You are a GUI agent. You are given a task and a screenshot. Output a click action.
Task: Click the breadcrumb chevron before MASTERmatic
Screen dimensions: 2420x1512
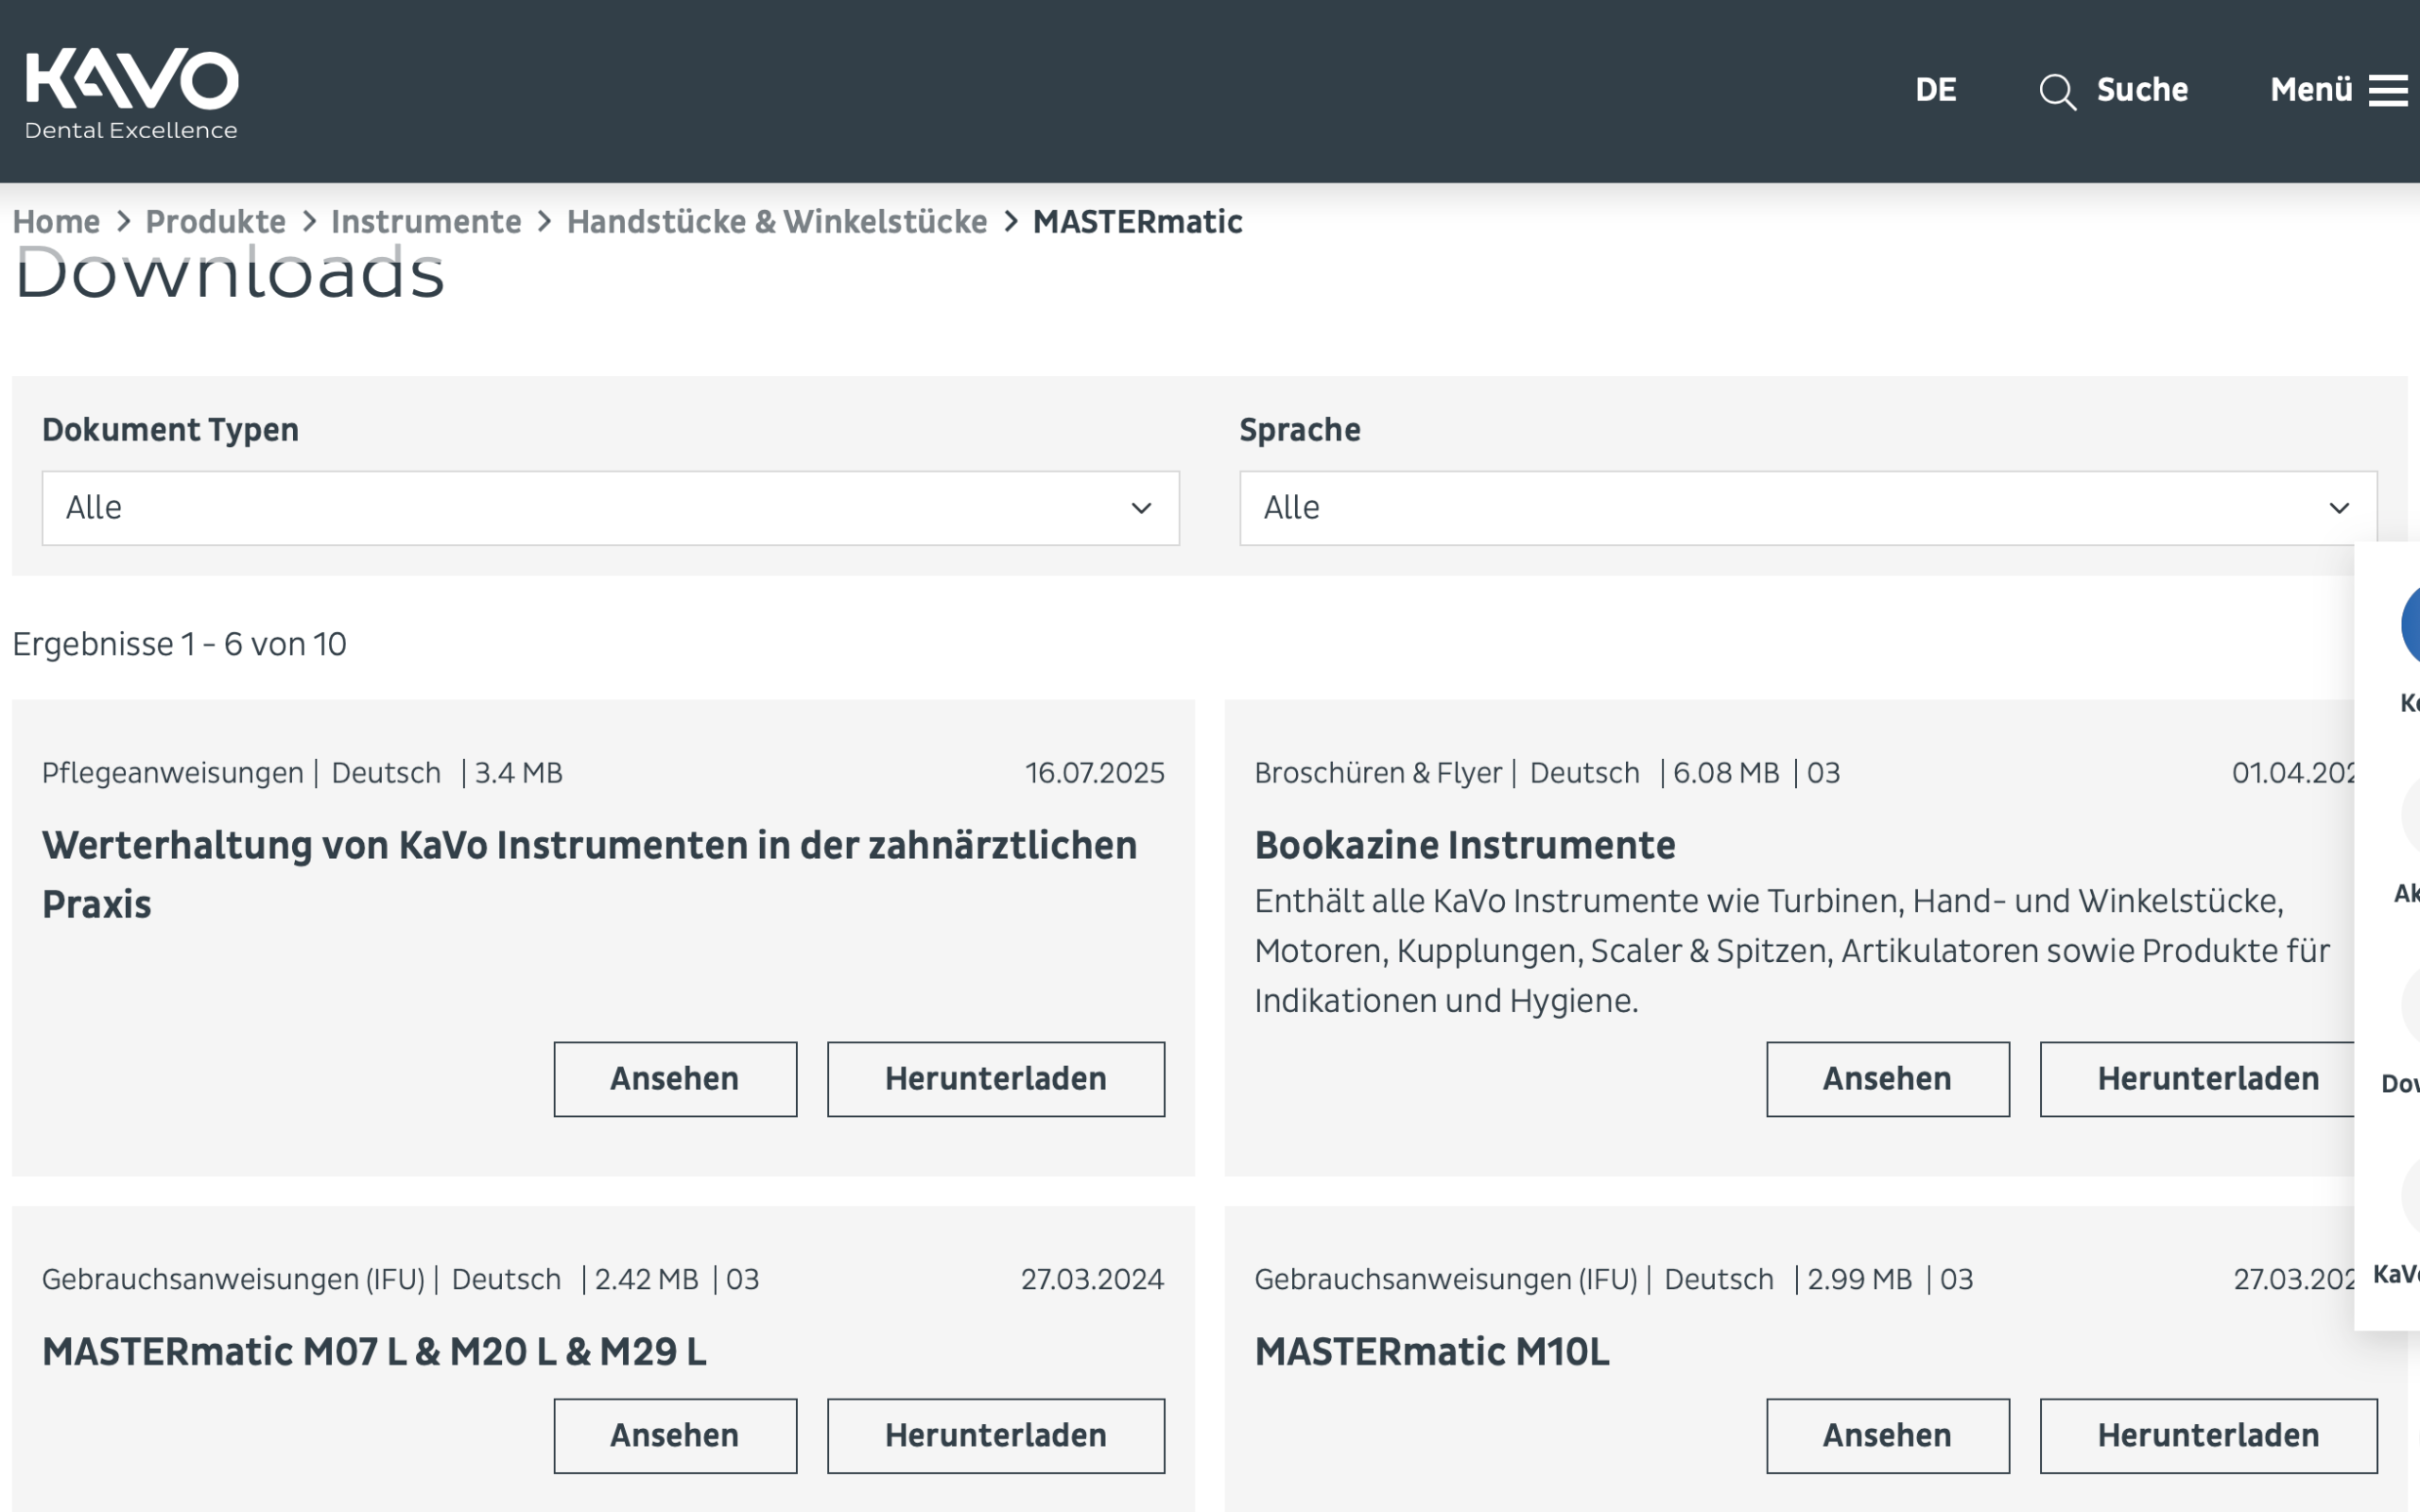[x=1011, y=221]
